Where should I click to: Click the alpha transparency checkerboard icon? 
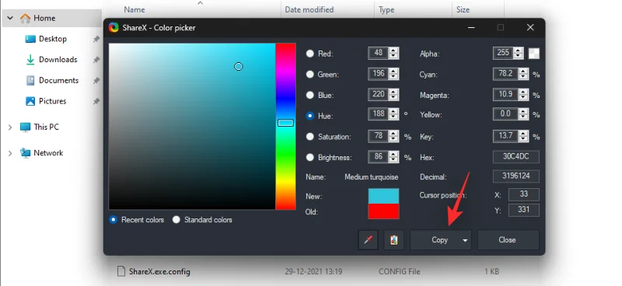click(x=534, y=54)
